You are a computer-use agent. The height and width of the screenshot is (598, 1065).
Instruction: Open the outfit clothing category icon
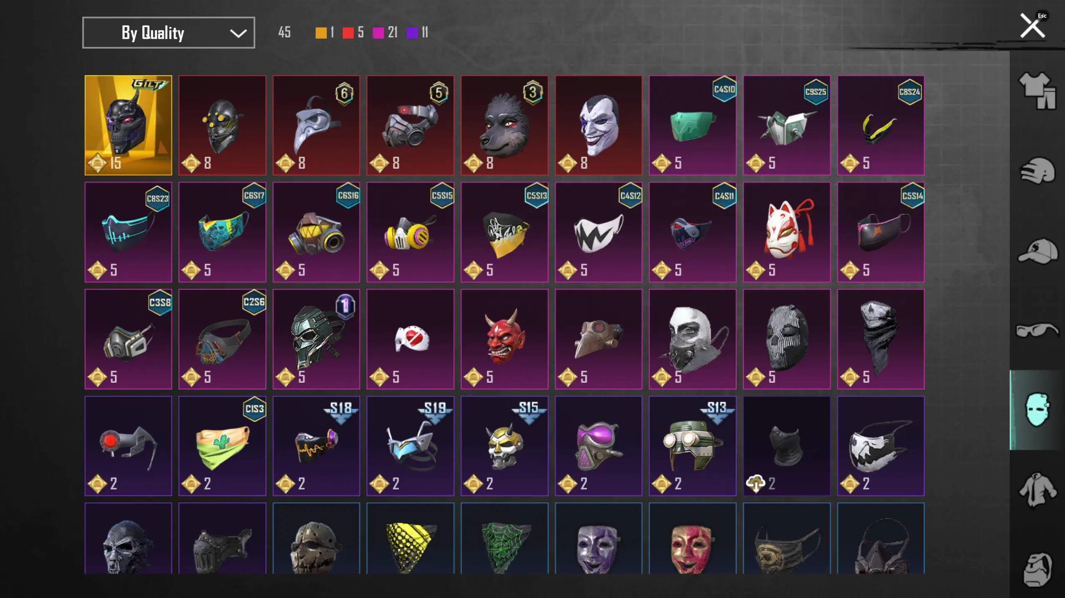(x=1037, y=91)
